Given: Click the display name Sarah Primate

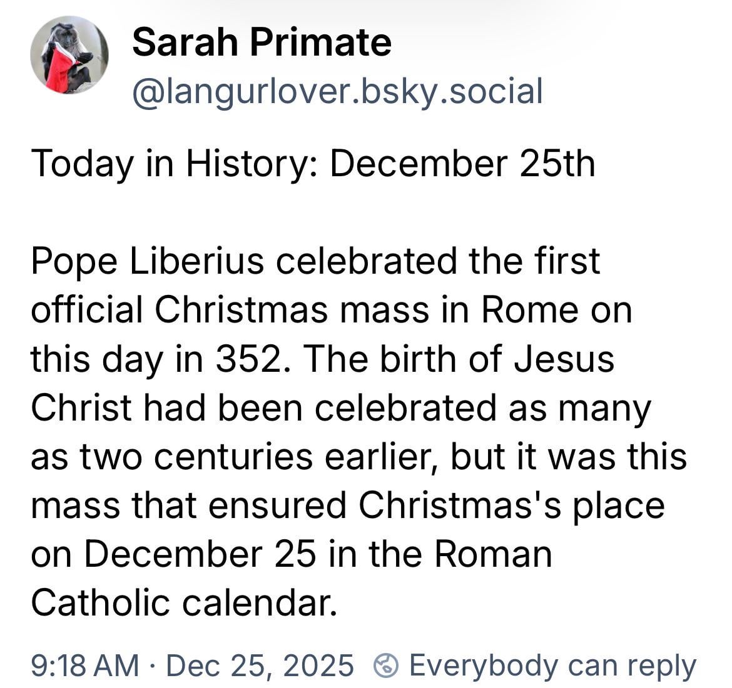Looking at the screenshot, I should coord(262,42).
